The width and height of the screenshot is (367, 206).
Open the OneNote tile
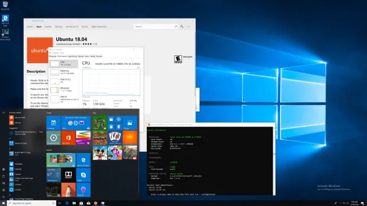point(84,138)
